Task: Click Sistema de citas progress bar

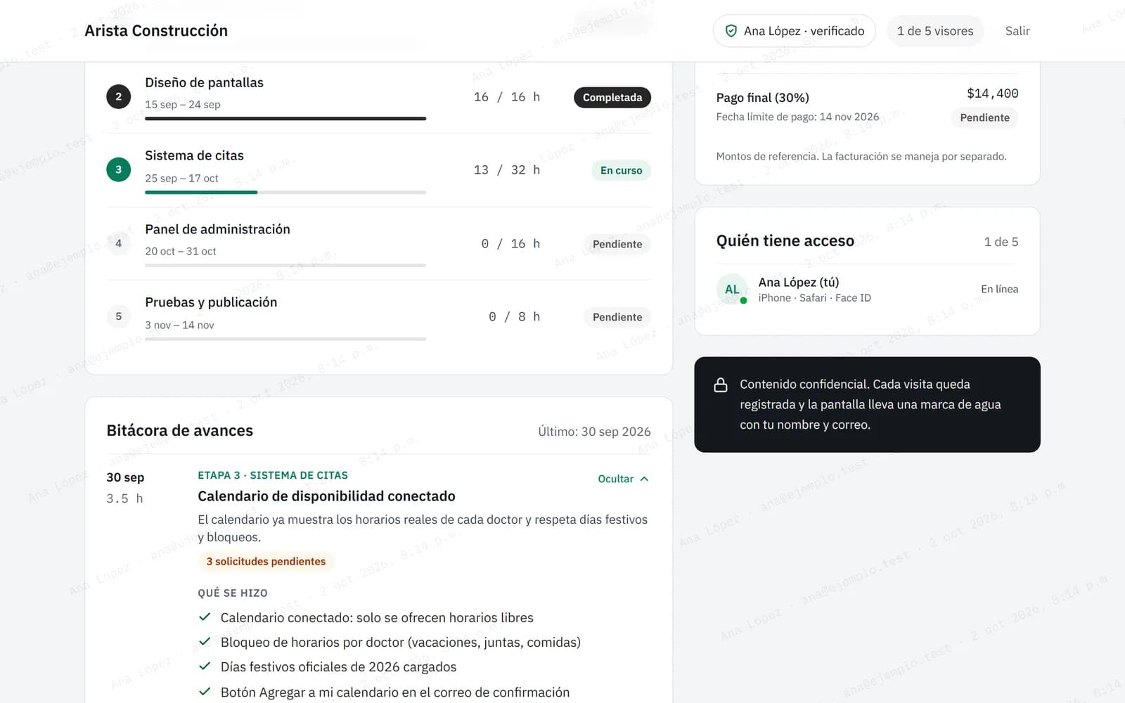Action: [x=285, y=192]
